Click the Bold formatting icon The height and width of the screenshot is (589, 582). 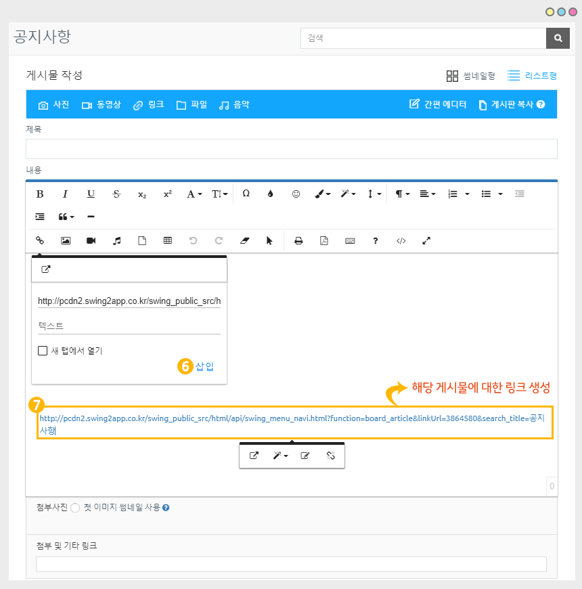[40, 194]
